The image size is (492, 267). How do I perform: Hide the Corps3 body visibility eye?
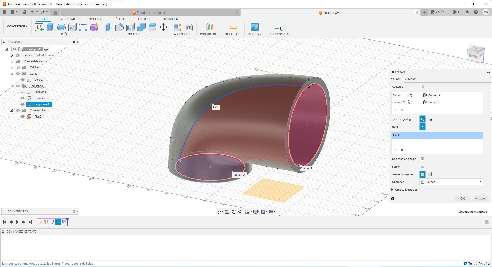pos(23,80)
